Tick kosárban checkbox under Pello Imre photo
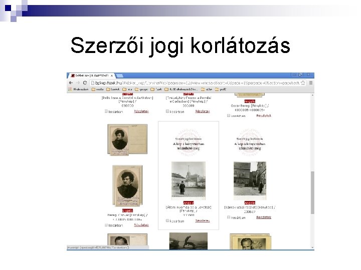Viewport: 361px width, 270px height. pyautogui.click(x=106, y=111)
